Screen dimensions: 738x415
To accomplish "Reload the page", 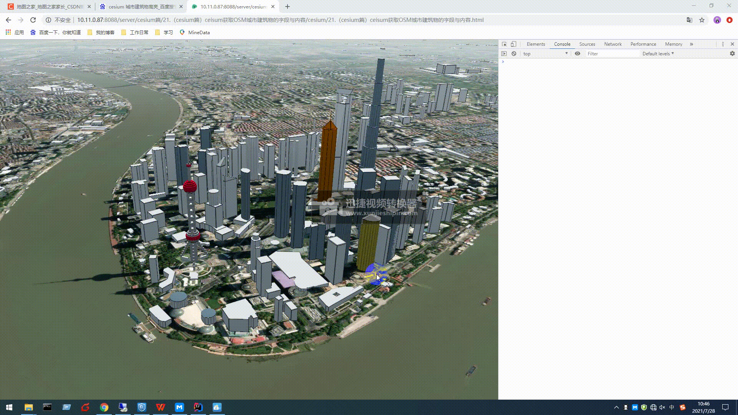I will [33, 20].
